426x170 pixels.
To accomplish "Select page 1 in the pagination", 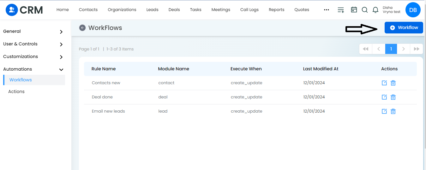I will (x=391, y=49).
